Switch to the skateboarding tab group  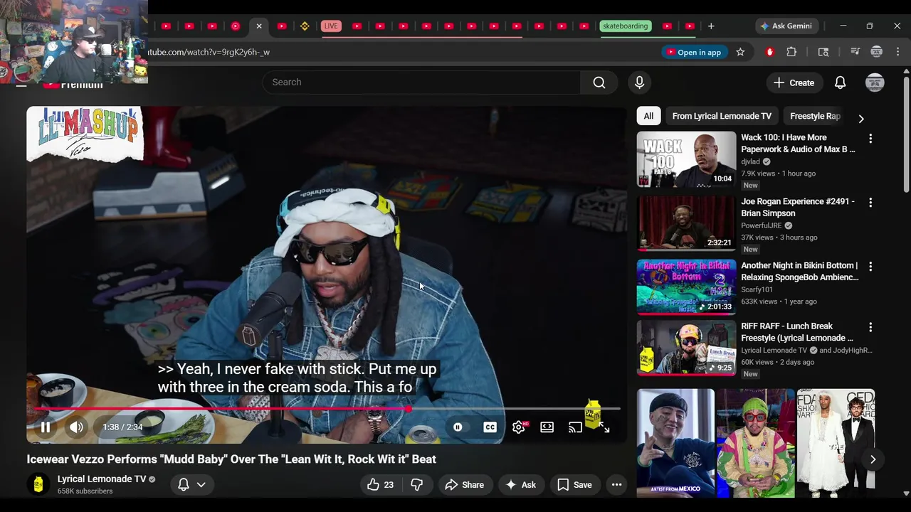(x=625, y=26)
